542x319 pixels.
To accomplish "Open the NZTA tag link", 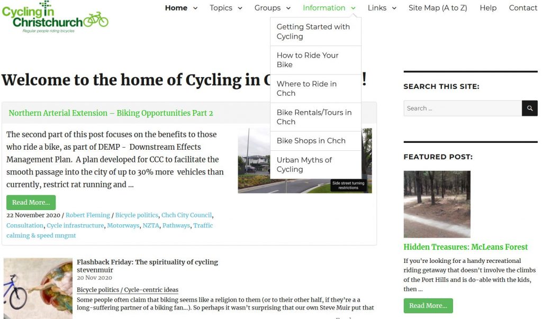I will point(151,225).
